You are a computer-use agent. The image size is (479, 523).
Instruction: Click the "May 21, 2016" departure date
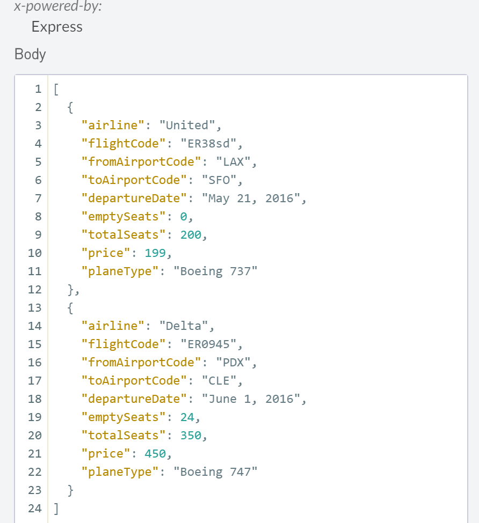(x=251, y=198)
